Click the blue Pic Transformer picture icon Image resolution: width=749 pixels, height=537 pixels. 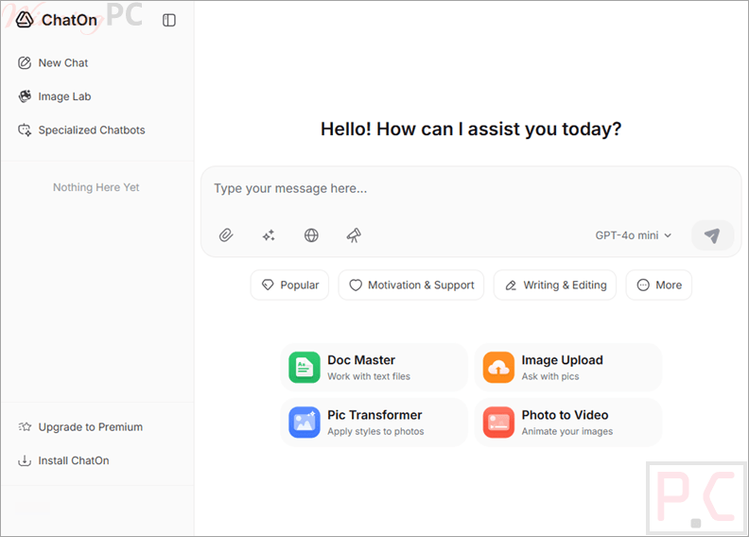(305, 423)
